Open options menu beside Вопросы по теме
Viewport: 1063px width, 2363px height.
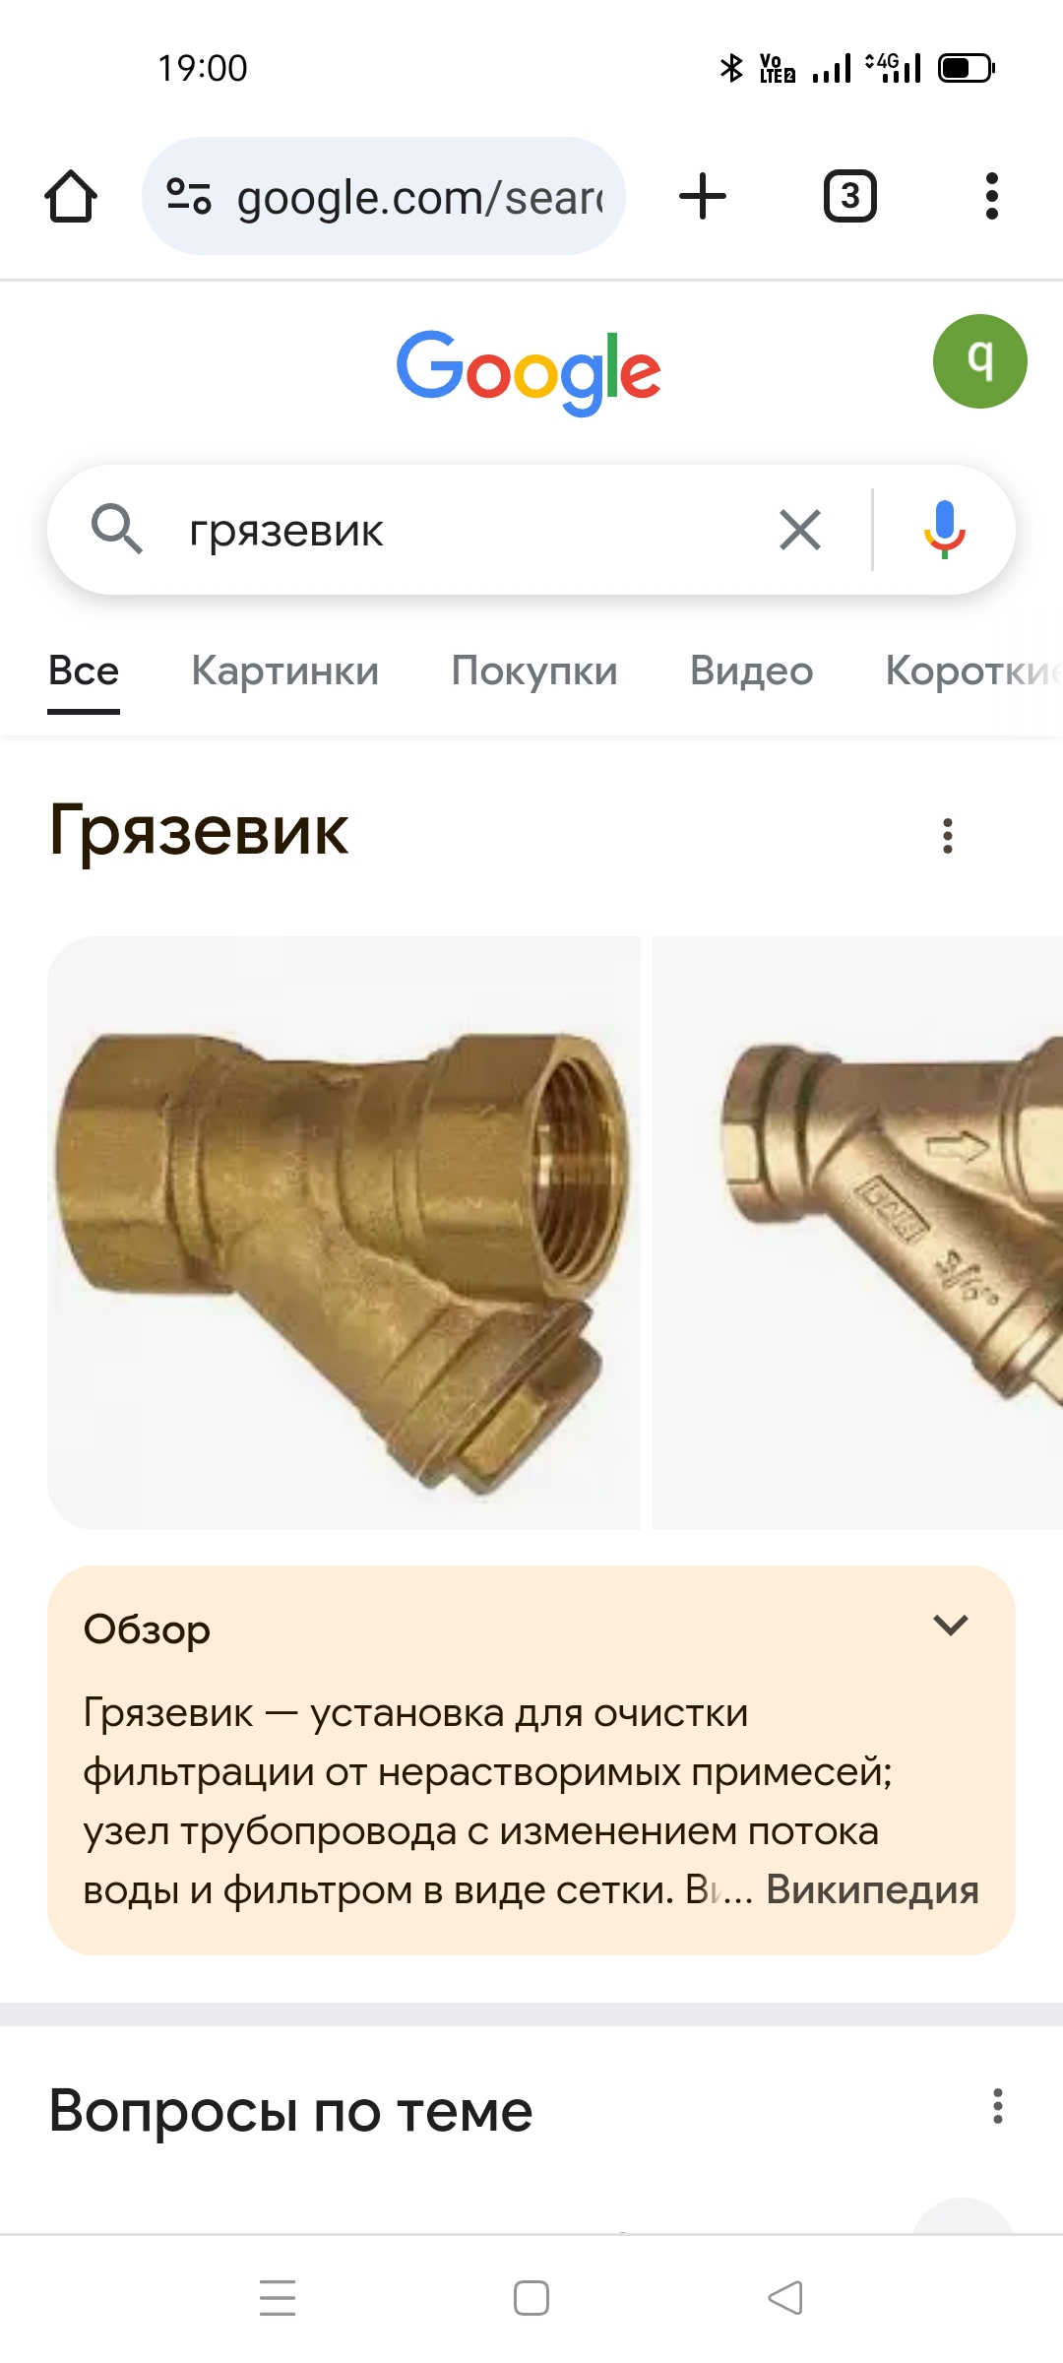pos(998,2106)
